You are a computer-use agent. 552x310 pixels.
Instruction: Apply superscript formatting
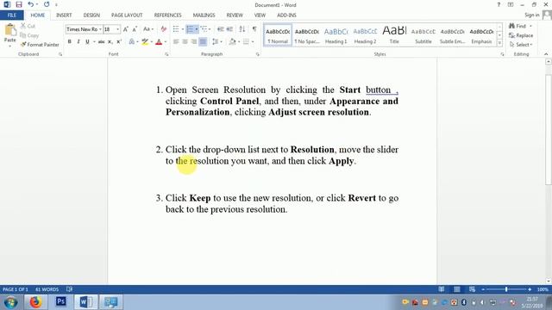tap(119, 42)
